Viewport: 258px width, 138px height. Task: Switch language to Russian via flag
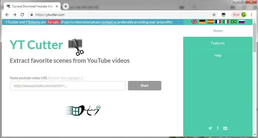241,22
